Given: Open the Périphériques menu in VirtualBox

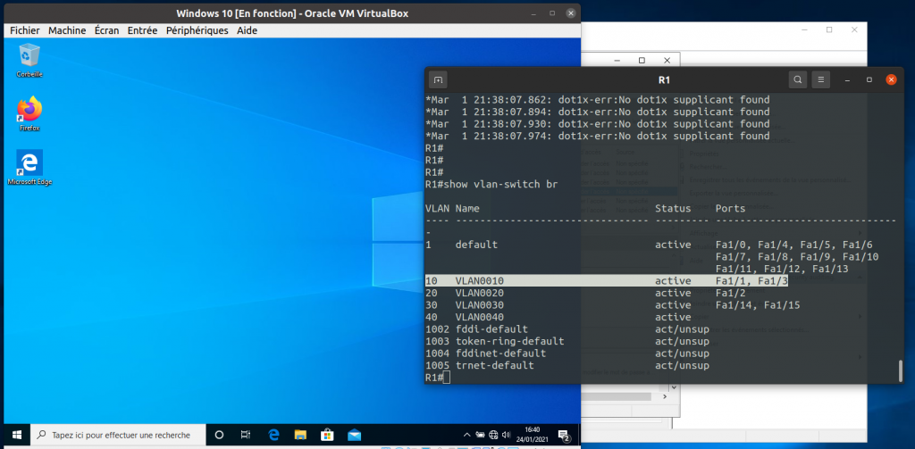Looking at the screenshot, I should click(x=197, y=30).
